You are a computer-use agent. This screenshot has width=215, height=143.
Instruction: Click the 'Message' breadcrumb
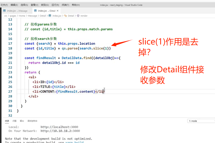[32, 16]
